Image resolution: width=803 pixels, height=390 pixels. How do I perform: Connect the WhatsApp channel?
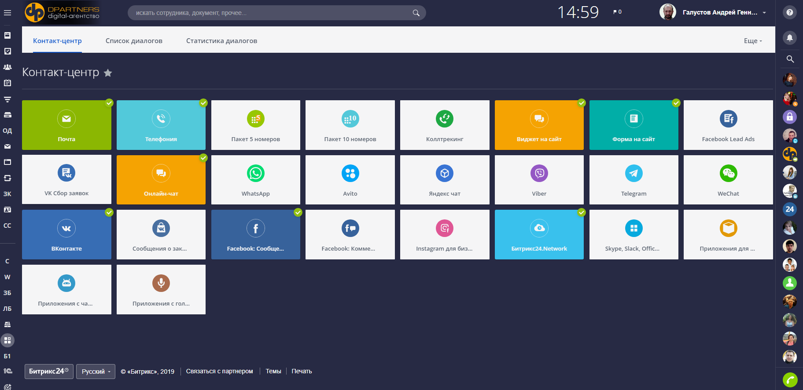256,180
